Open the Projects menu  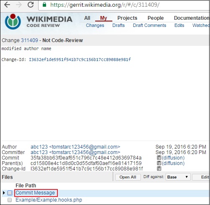click(127, 18)
